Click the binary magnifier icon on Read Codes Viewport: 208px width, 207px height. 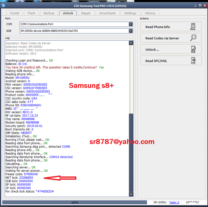[x=194, y=38]
